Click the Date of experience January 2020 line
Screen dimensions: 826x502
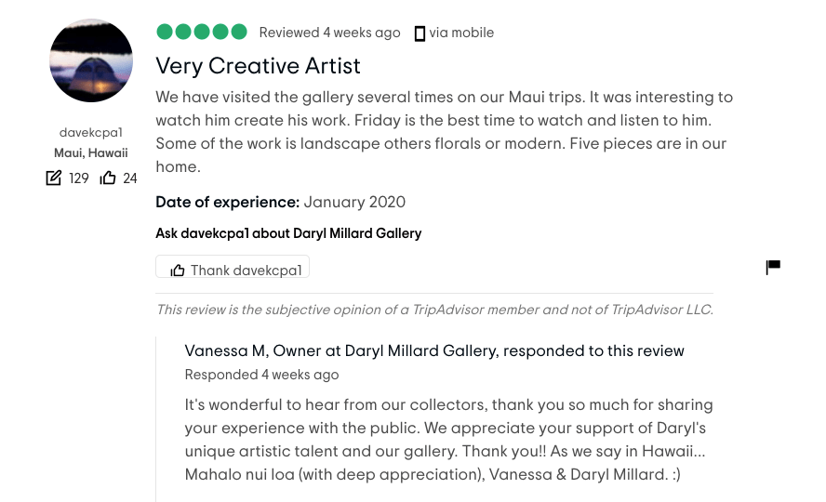pyautogui.click(x=280, y=202)
